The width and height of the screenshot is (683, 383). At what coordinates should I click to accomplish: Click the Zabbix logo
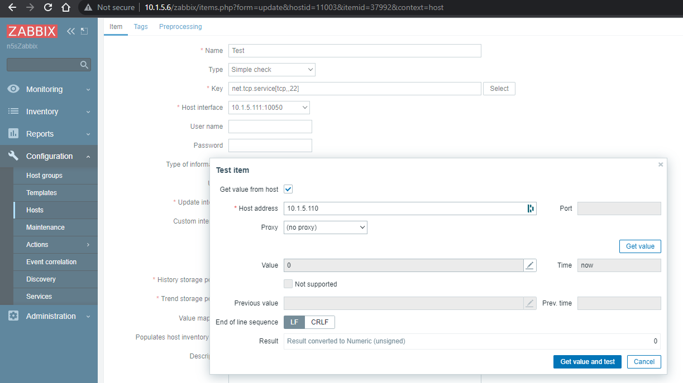coord(32,31)
